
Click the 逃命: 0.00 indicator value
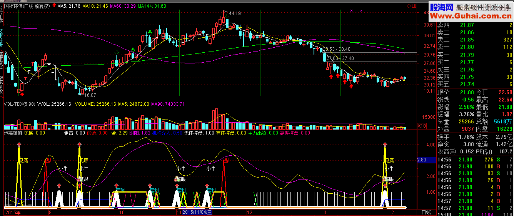[x=97, y=133]
